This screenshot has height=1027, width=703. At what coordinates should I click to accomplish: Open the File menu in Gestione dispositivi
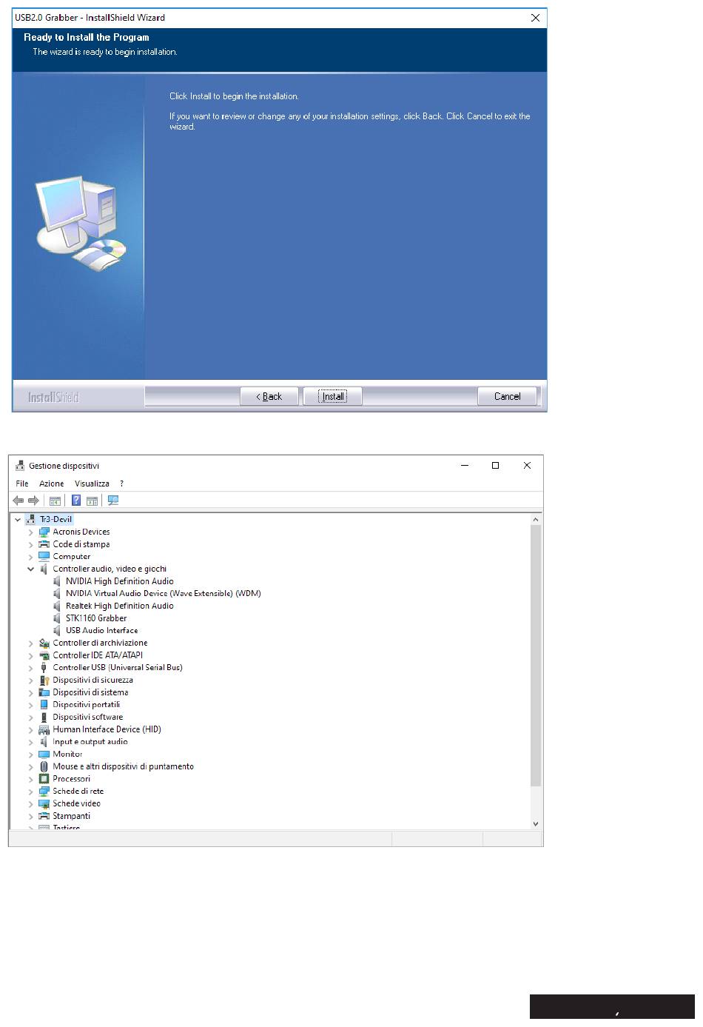click(22, 484)
